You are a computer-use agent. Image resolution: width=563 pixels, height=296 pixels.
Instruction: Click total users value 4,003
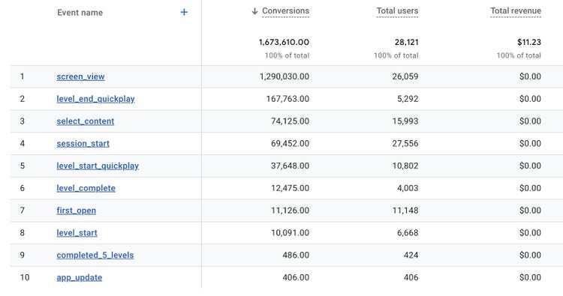[408, 188]
